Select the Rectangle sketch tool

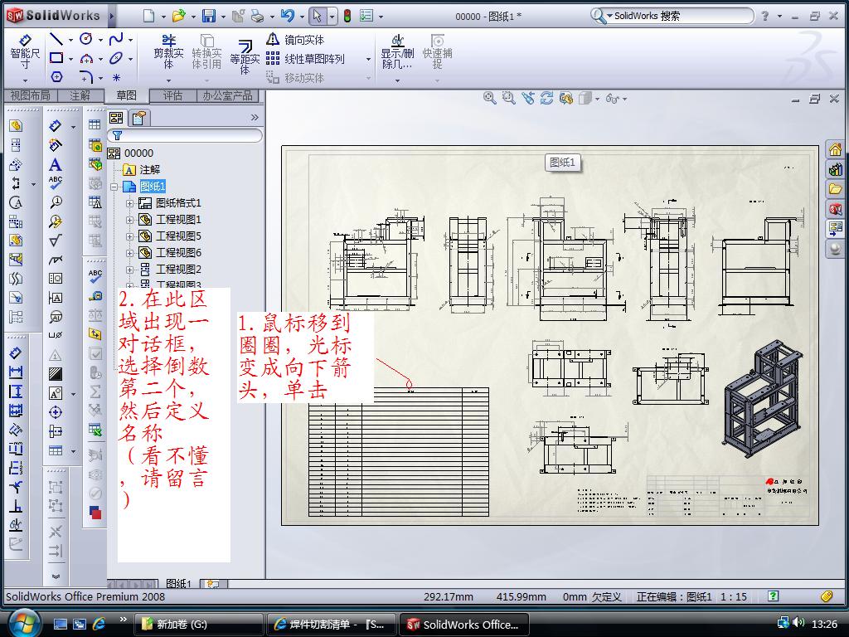point(56,57)
